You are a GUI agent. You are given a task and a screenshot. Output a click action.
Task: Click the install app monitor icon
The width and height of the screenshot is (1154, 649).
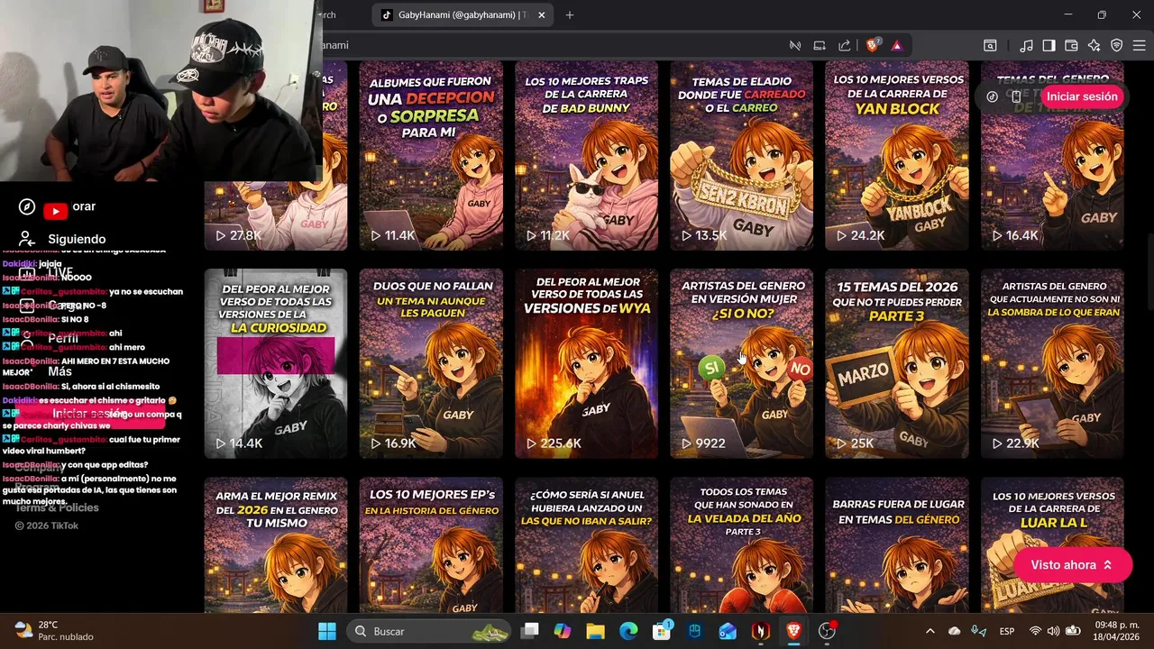coord(820,45)
